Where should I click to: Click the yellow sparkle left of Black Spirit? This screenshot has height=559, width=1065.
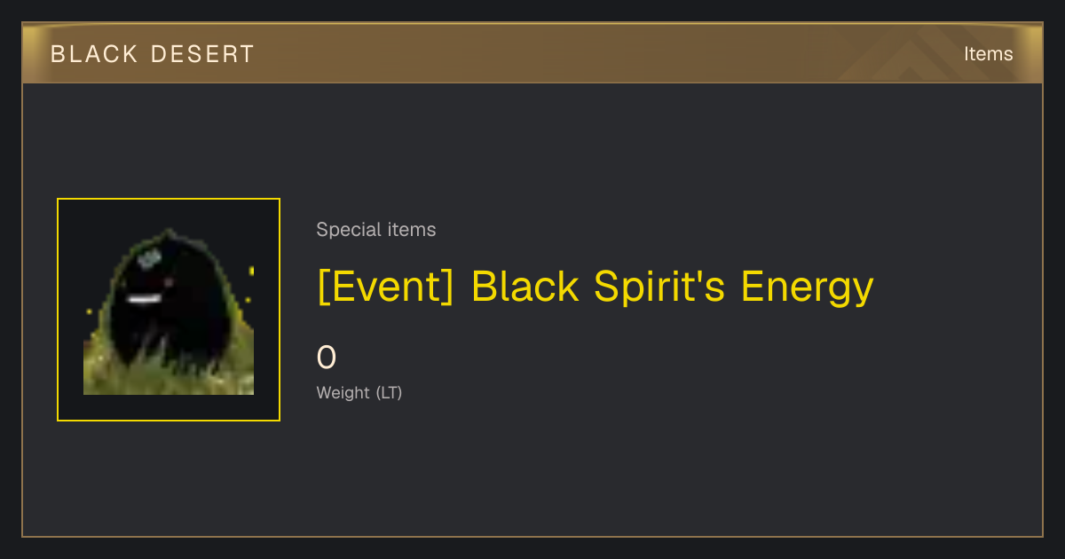[x=89, y=311]
